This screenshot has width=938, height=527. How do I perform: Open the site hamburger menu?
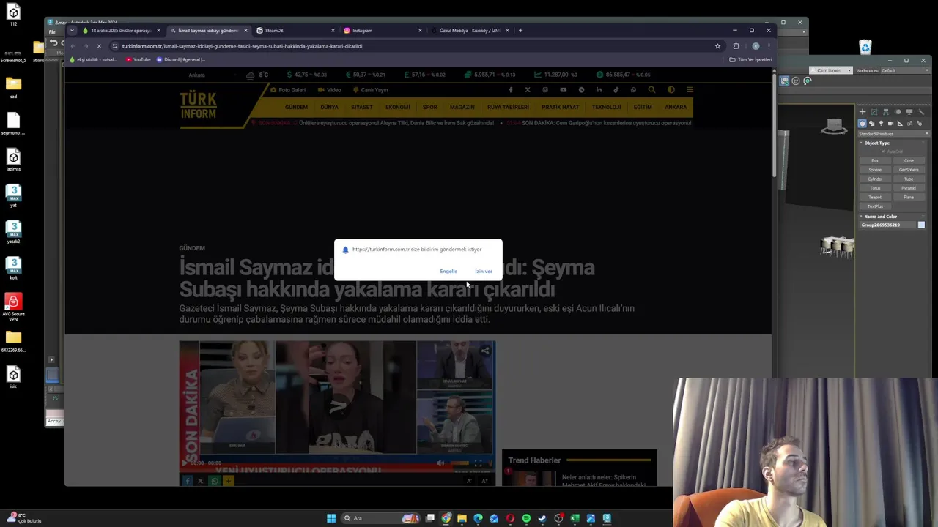coord(690,90)
